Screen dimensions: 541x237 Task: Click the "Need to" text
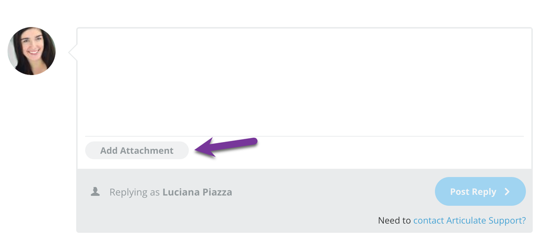pos(395,220)
